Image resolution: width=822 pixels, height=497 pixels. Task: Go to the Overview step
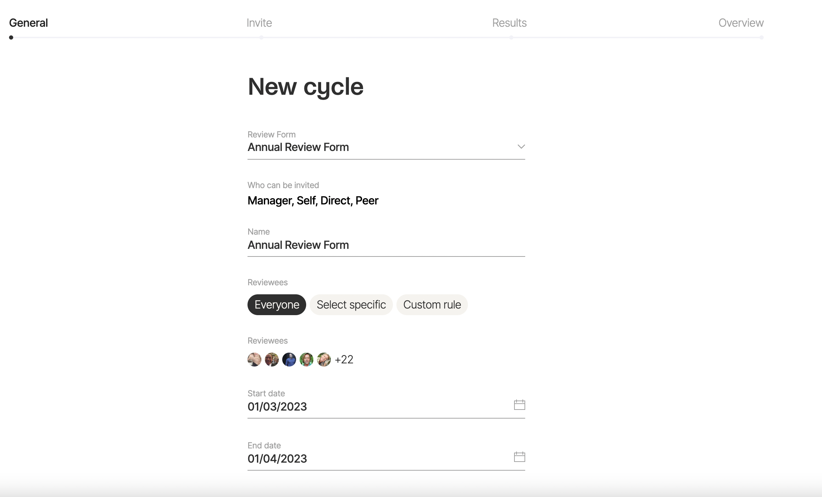(741, 23)
